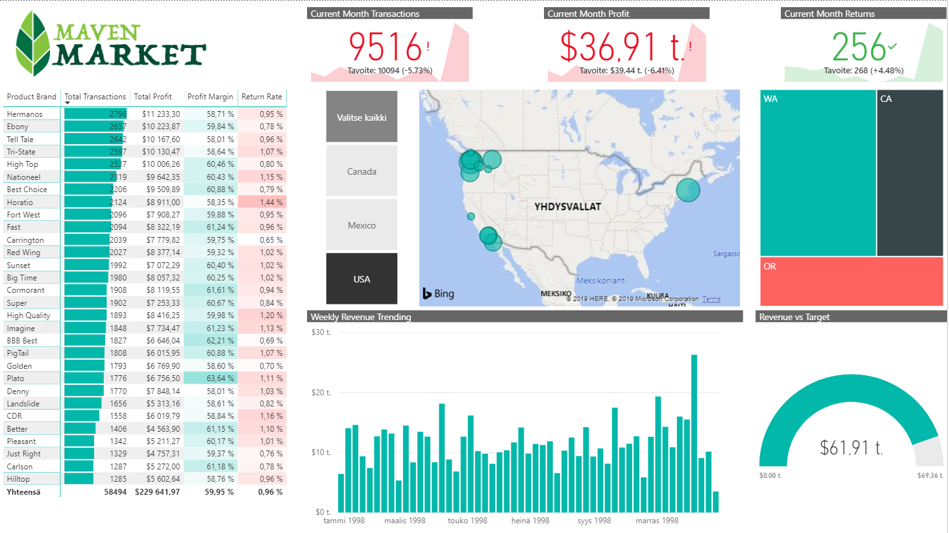Select the Denny brand row
The image size is (949, 533).
[145, 391]
